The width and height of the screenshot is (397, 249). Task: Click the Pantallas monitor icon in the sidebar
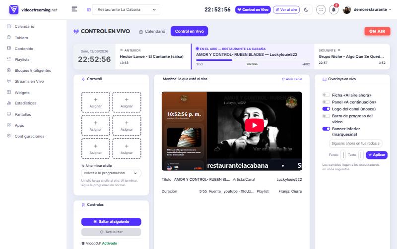9,114
